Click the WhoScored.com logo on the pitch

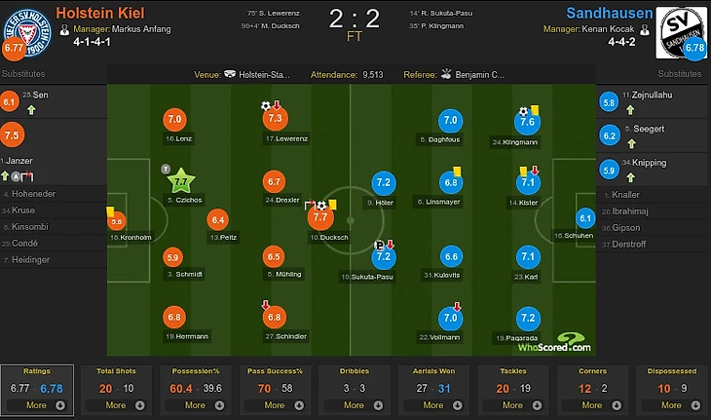[x=553, y=342]
